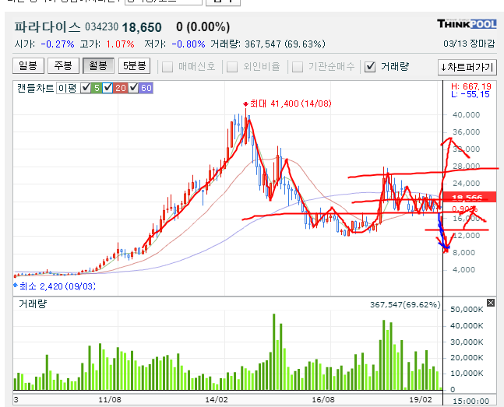
Task: Click the H: 667,19 high readout
Action: click(471, 86)
